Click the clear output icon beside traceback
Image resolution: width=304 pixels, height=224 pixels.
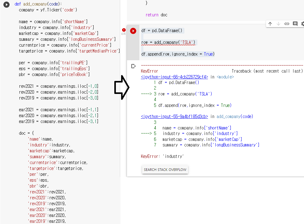pos(133,66)
